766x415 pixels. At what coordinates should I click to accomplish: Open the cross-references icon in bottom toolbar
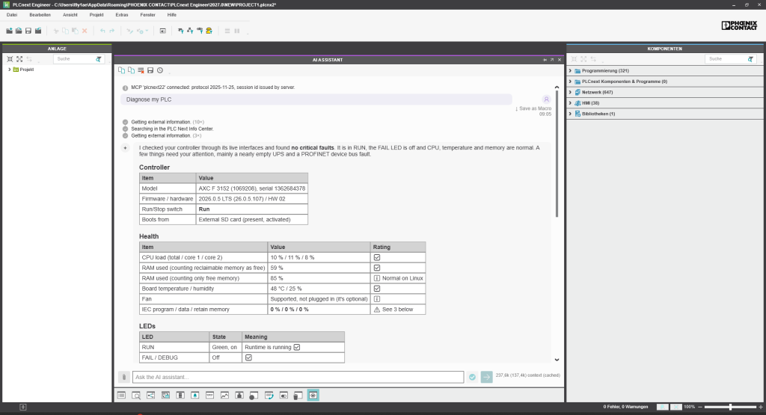pos(151,395)
